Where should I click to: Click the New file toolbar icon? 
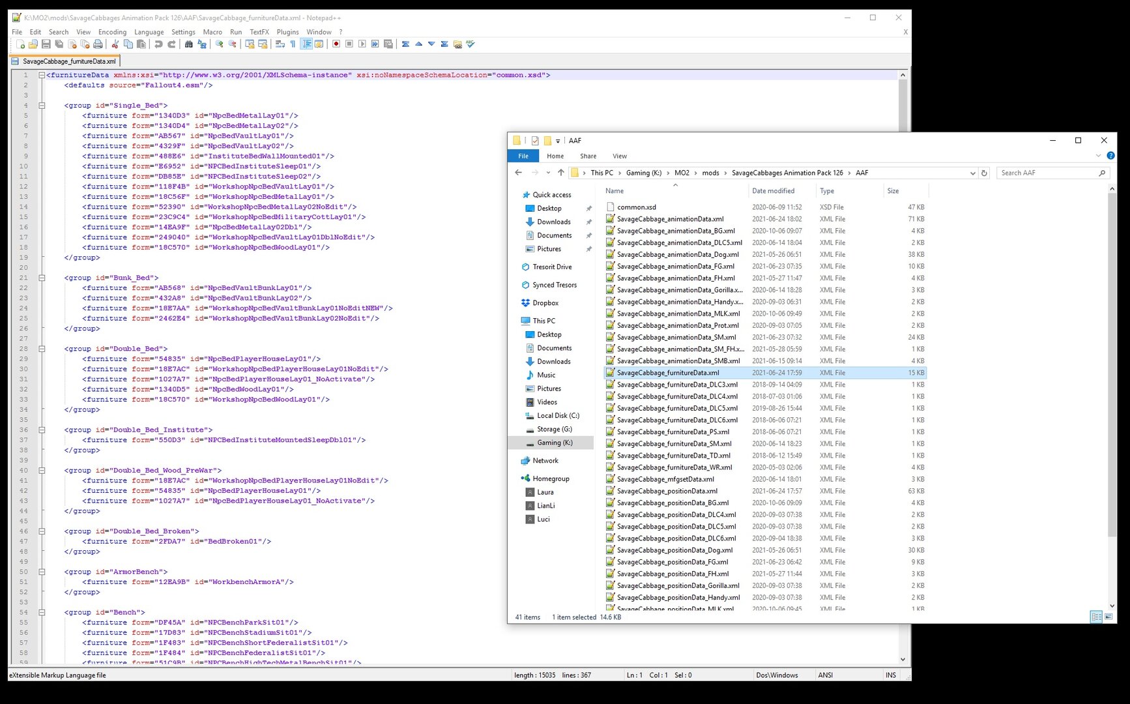pos(20,44)
